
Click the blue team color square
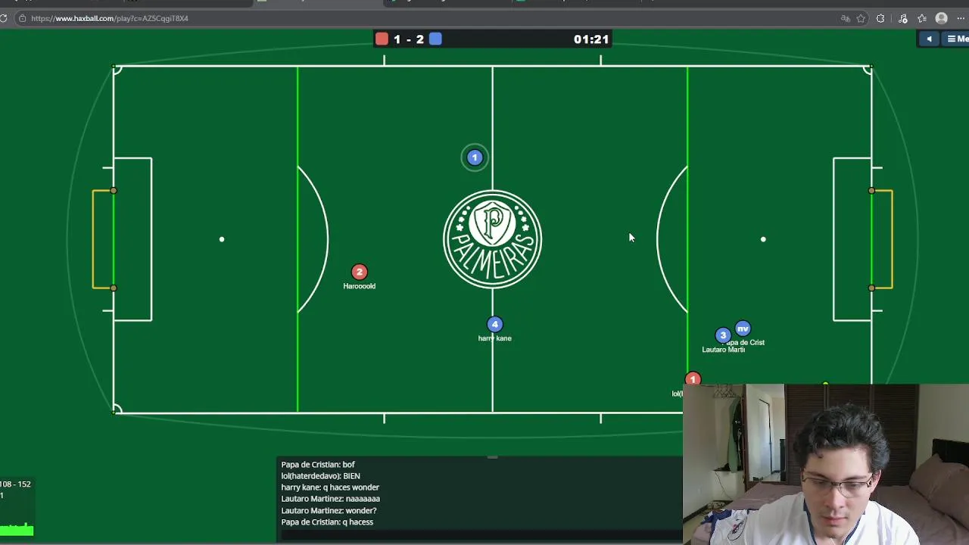[435, 39]
